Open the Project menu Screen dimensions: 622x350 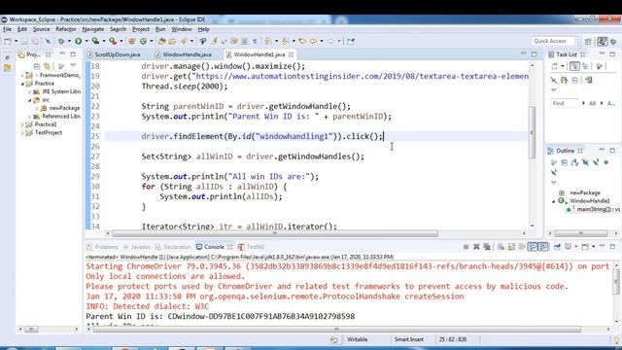[x=141, y=29]
